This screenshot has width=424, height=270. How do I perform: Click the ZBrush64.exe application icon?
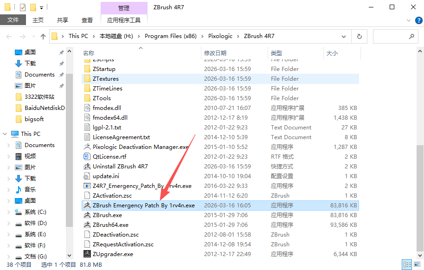tap(87, 225)
